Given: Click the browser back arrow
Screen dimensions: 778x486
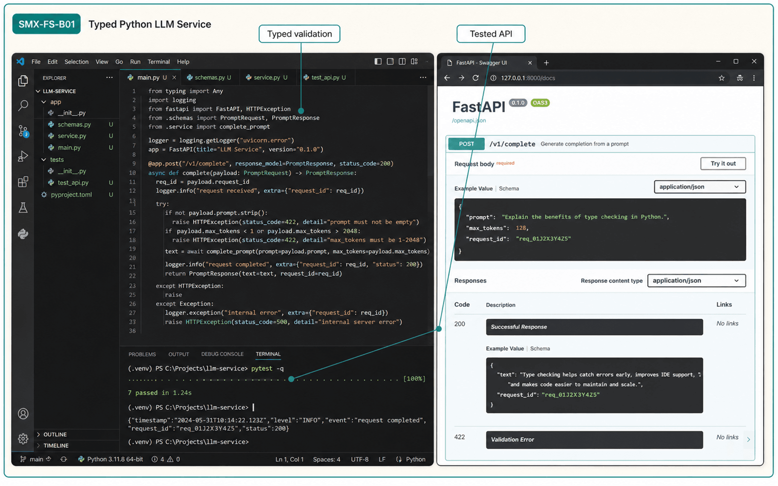Looking at the screenshot, I should tap(447, 78).
